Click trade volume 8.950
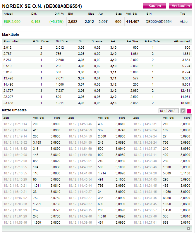 [167, 198]
